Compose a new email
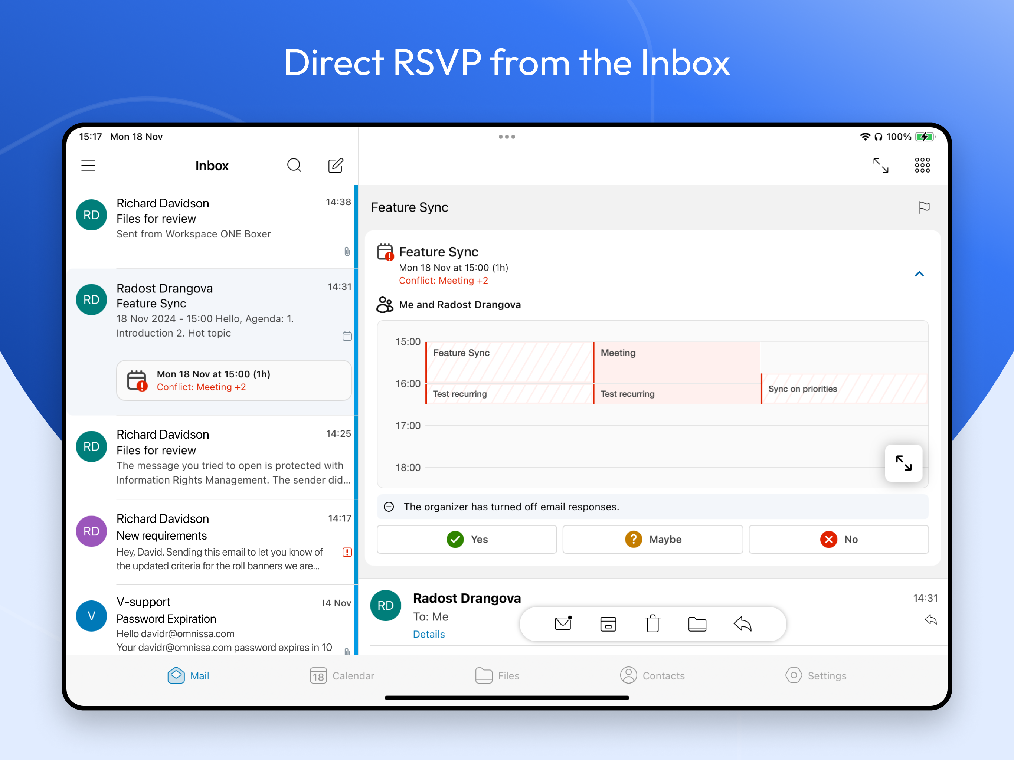Screen dimensions: 1014x760 pos(336,166)
